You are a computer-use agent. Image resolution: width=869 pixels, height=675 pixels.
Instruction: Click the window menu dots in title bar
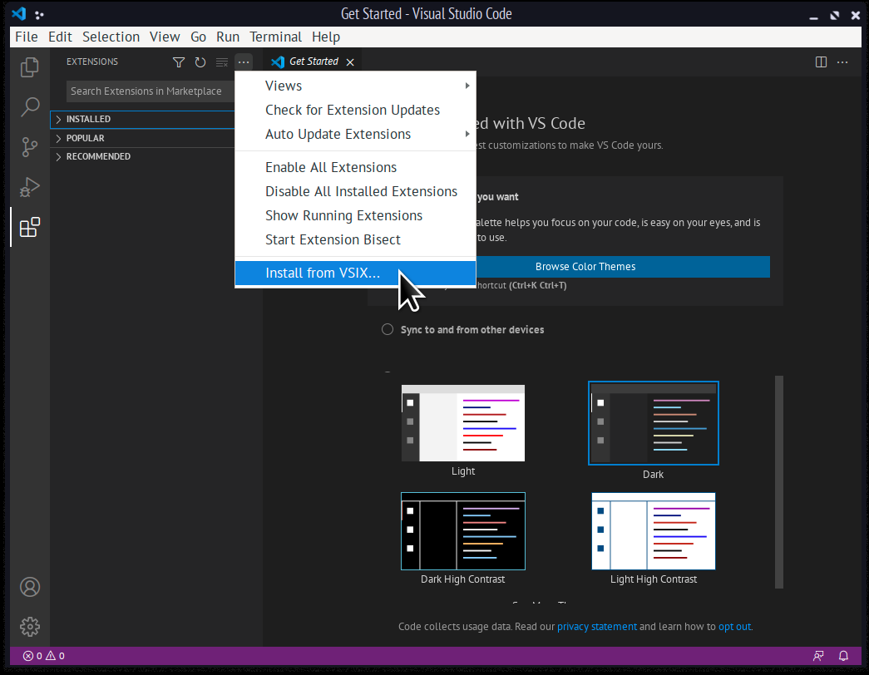click(x=39, y=14)
